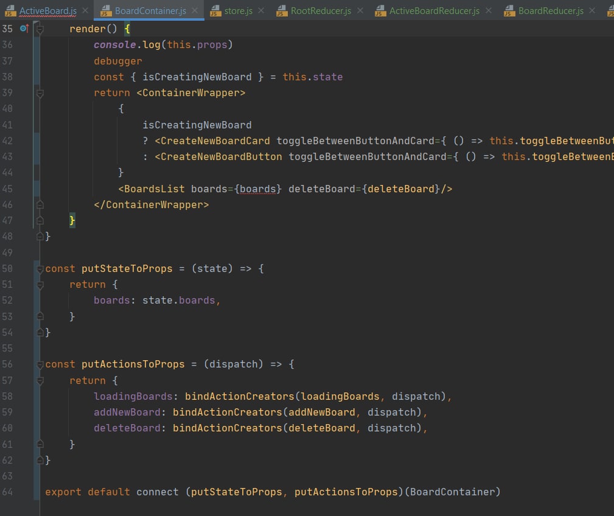Open the store.js tab
The image size is (614, 516).
click(x=238, y=10)
